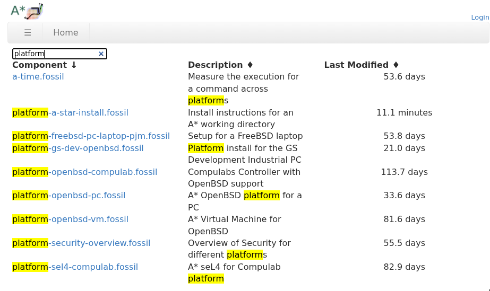Open the hamburger menu
The image size is (490, 291).
28,33
